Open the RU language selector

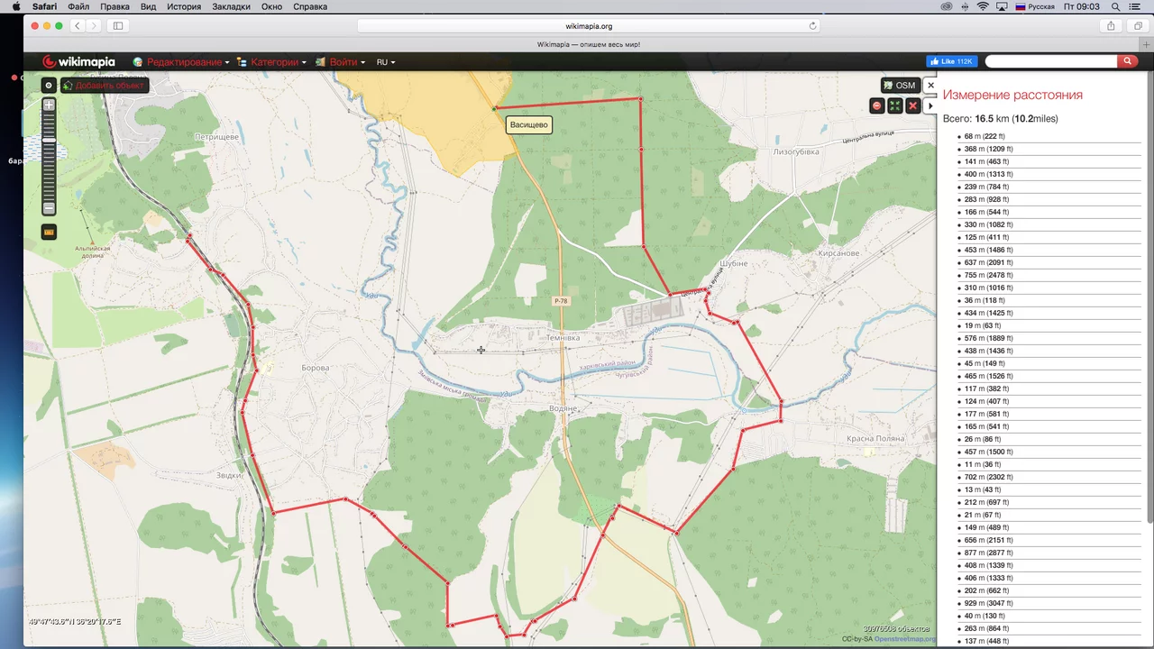pyautogui.click(x=386, y=62)
